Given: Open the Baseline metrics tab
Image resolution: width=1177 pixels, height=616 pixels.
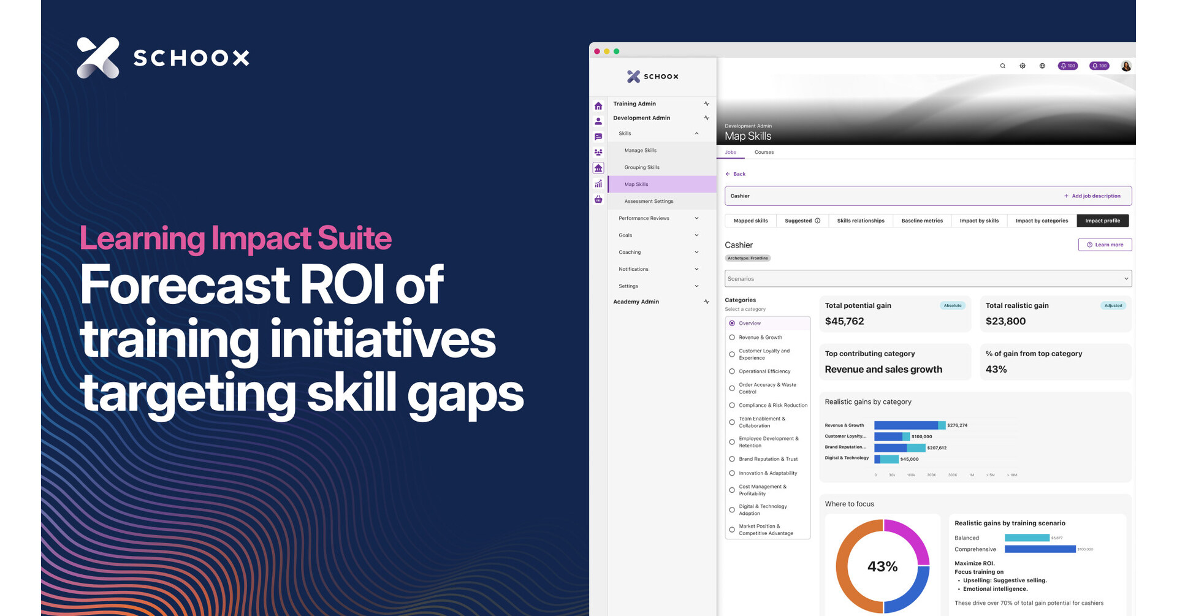Looking at the screenshot, I should point(922,221).
